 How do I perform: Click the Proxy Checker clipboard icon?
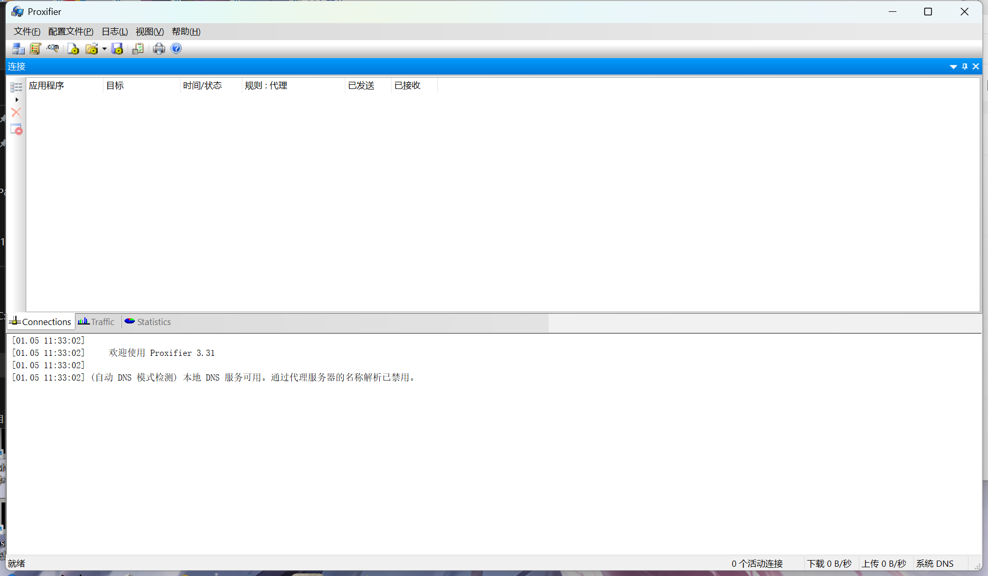(138, 49)
